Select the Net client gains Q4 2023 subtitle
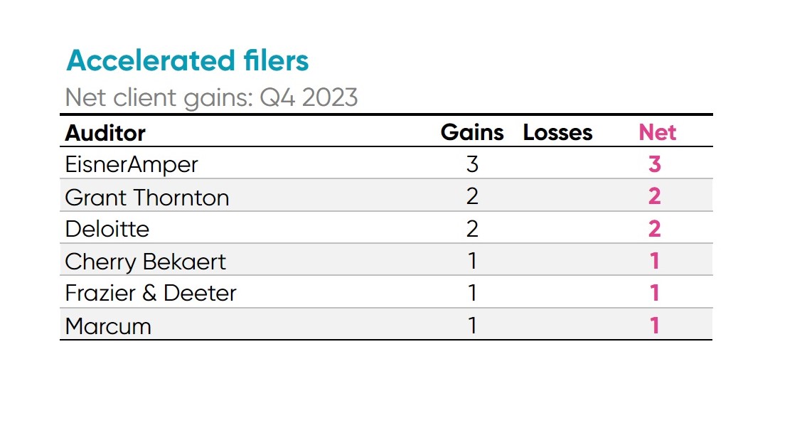Viewport: 802px width, 445px height. 211,97
